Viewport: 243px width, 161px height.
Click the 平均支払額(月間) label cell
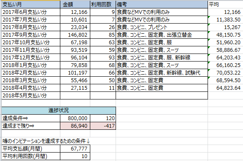[x=31, y=149]
